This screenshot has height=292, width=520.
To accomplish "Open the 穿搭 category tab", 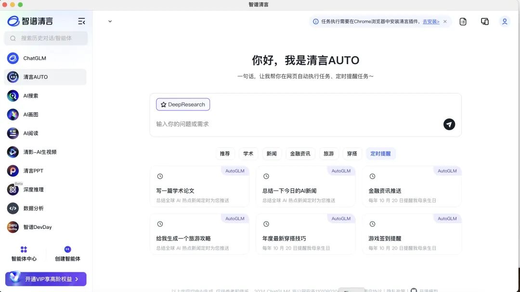I will [x=352, y=154].
